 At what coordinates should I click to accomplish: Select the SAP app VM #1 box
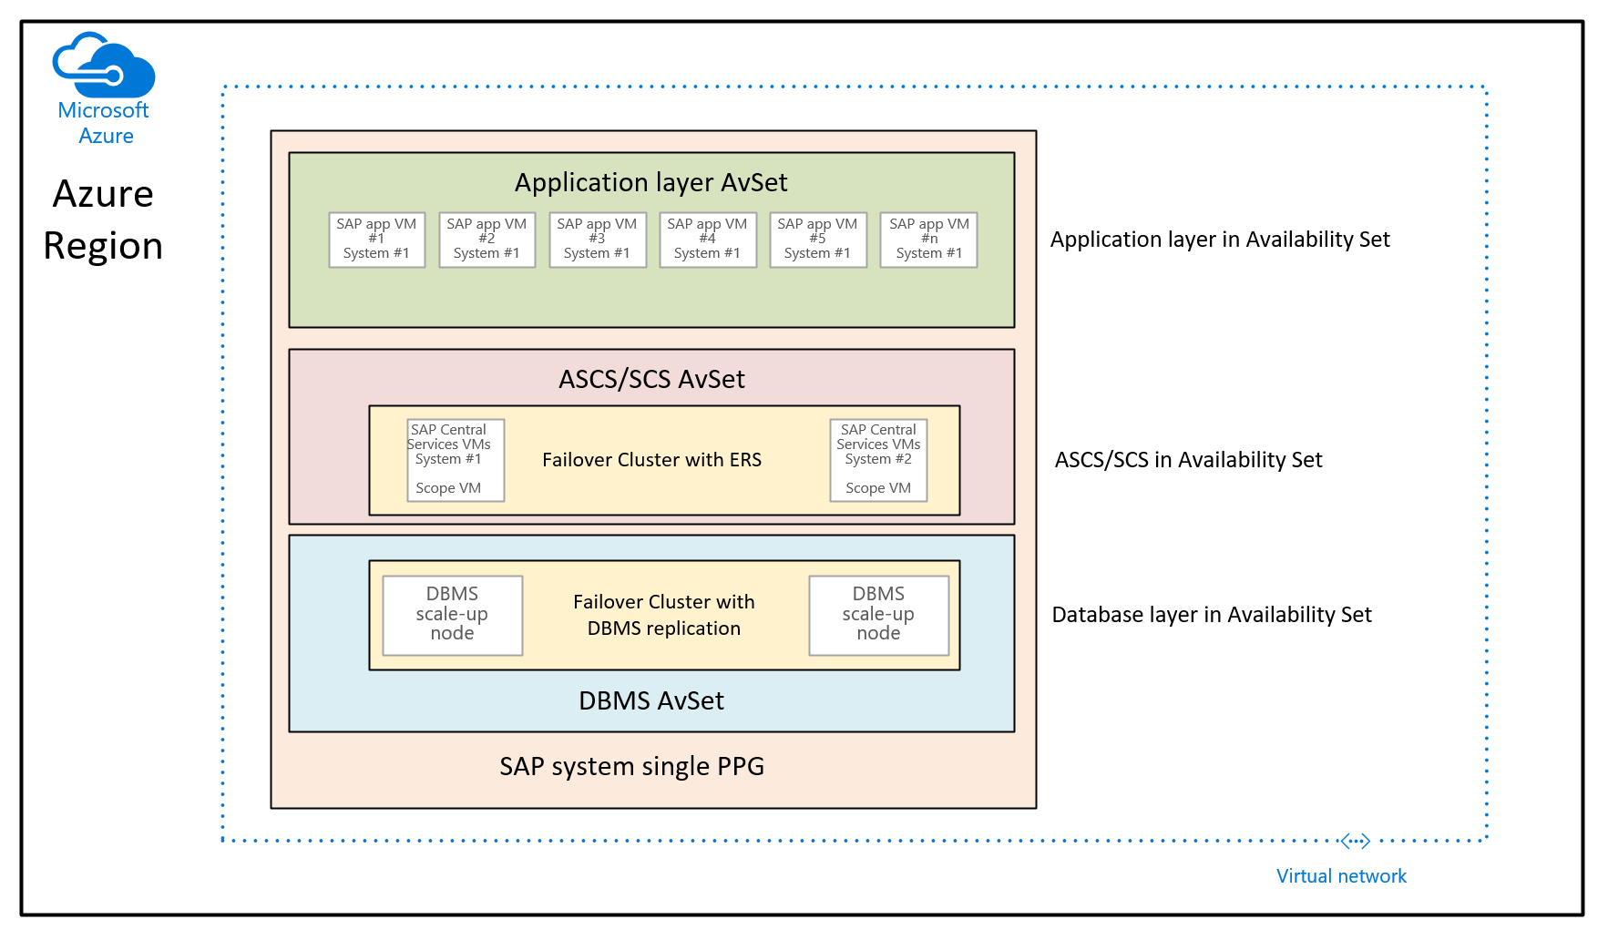(x=377, y=240)
